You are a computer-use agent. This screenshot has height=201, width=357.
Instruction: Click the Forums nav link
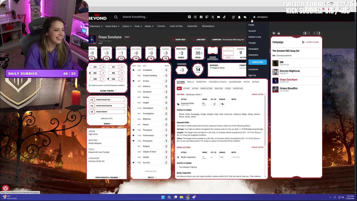[161, 26]
